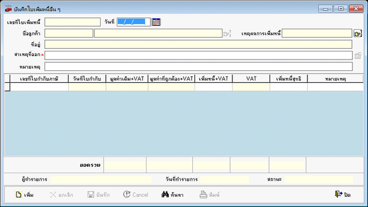Screen dimensions: 368x207
Task: Click the Cancel button
Action: pyautogui.click(x=136, y=194)
